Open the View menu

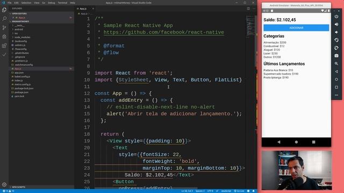[x=37, y=3]
